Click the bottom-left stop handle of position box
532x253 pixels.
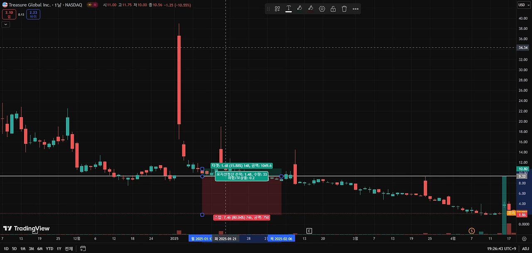pyautogui.click(x=202, y=215)
